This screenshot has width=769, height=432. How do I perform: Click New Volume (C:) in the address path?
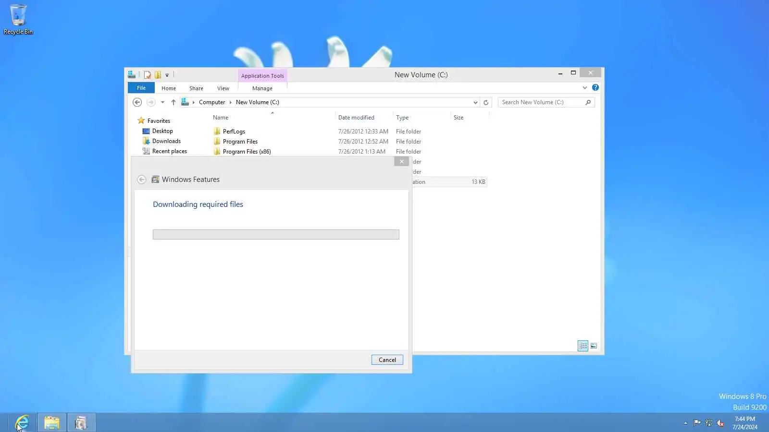click(x=257, y=102)
